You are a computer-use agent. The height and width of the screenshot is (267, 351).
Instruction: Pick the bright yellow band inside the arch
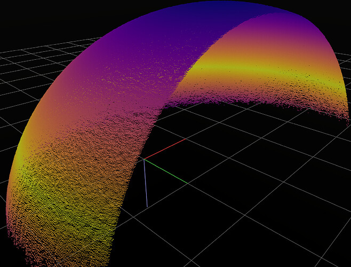click(256, 67)
